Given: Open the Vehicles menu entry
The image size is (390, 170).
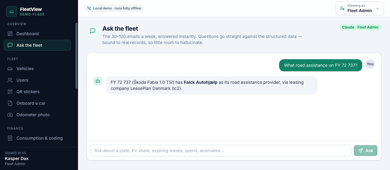Looking at the screenshot, I should (x=37, y=69).
